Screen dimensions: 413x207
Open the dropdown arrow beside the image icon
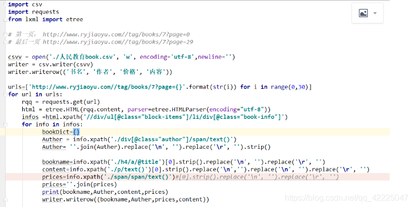pos(375,13)
